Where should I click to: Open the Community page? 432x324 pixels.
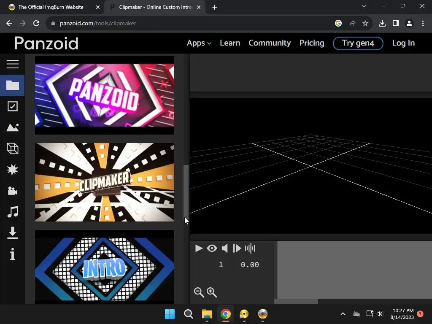[270, 43]
